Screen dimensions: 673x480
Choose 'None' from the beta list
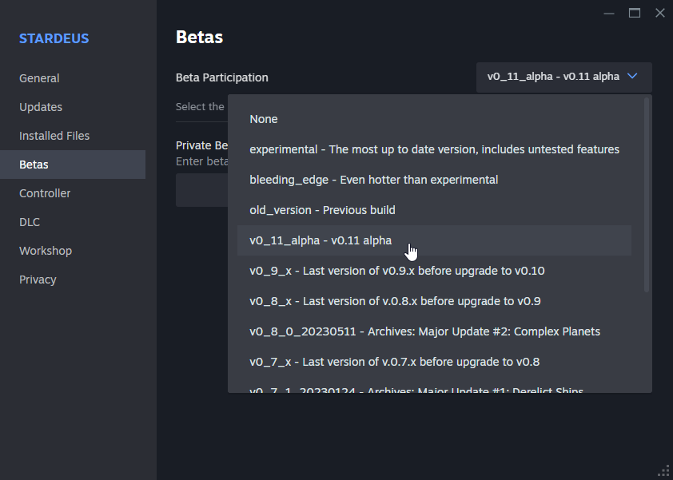point(264,119)
